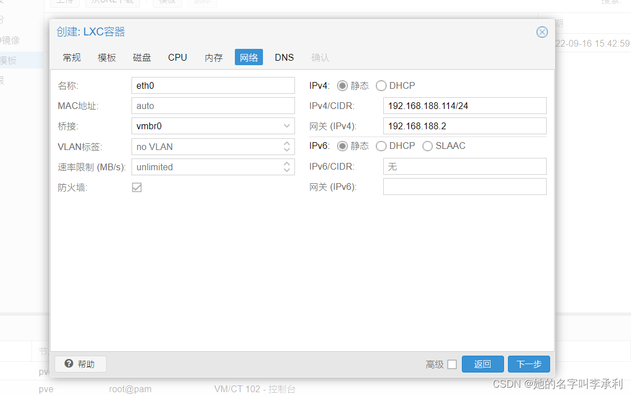Switch to the DNS tab
The width and height of the screenshot is (631, 395).
pyautogui.click(x=284, y=57)
